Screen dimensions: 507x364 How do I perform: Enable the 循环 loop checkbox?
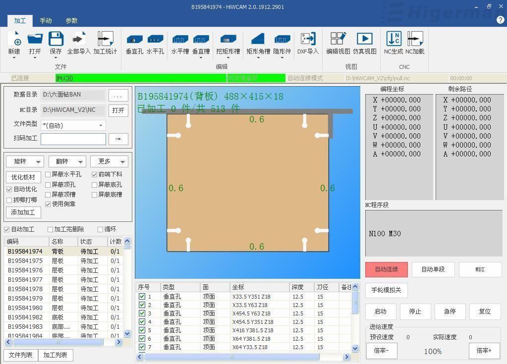100,229
